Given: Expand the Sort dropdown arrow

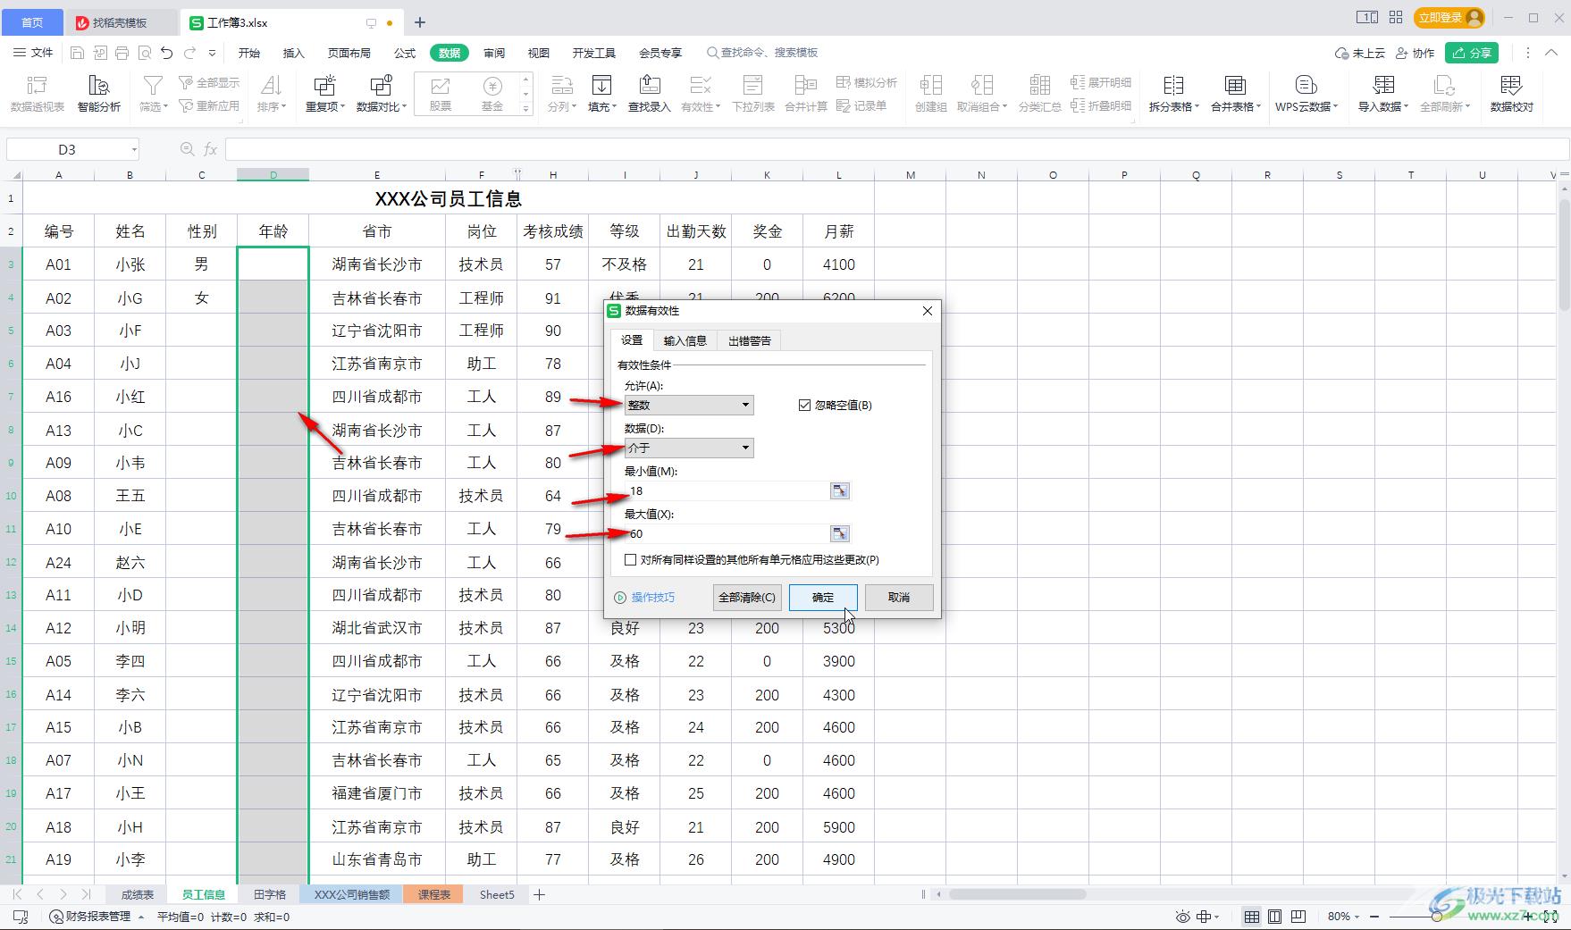Looking at the screenshot, I should click(x=284, y=107).
